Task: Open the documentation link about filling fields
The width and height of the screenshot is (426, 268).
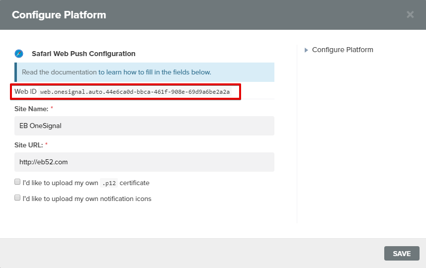Action: click(x=155, y=72)
